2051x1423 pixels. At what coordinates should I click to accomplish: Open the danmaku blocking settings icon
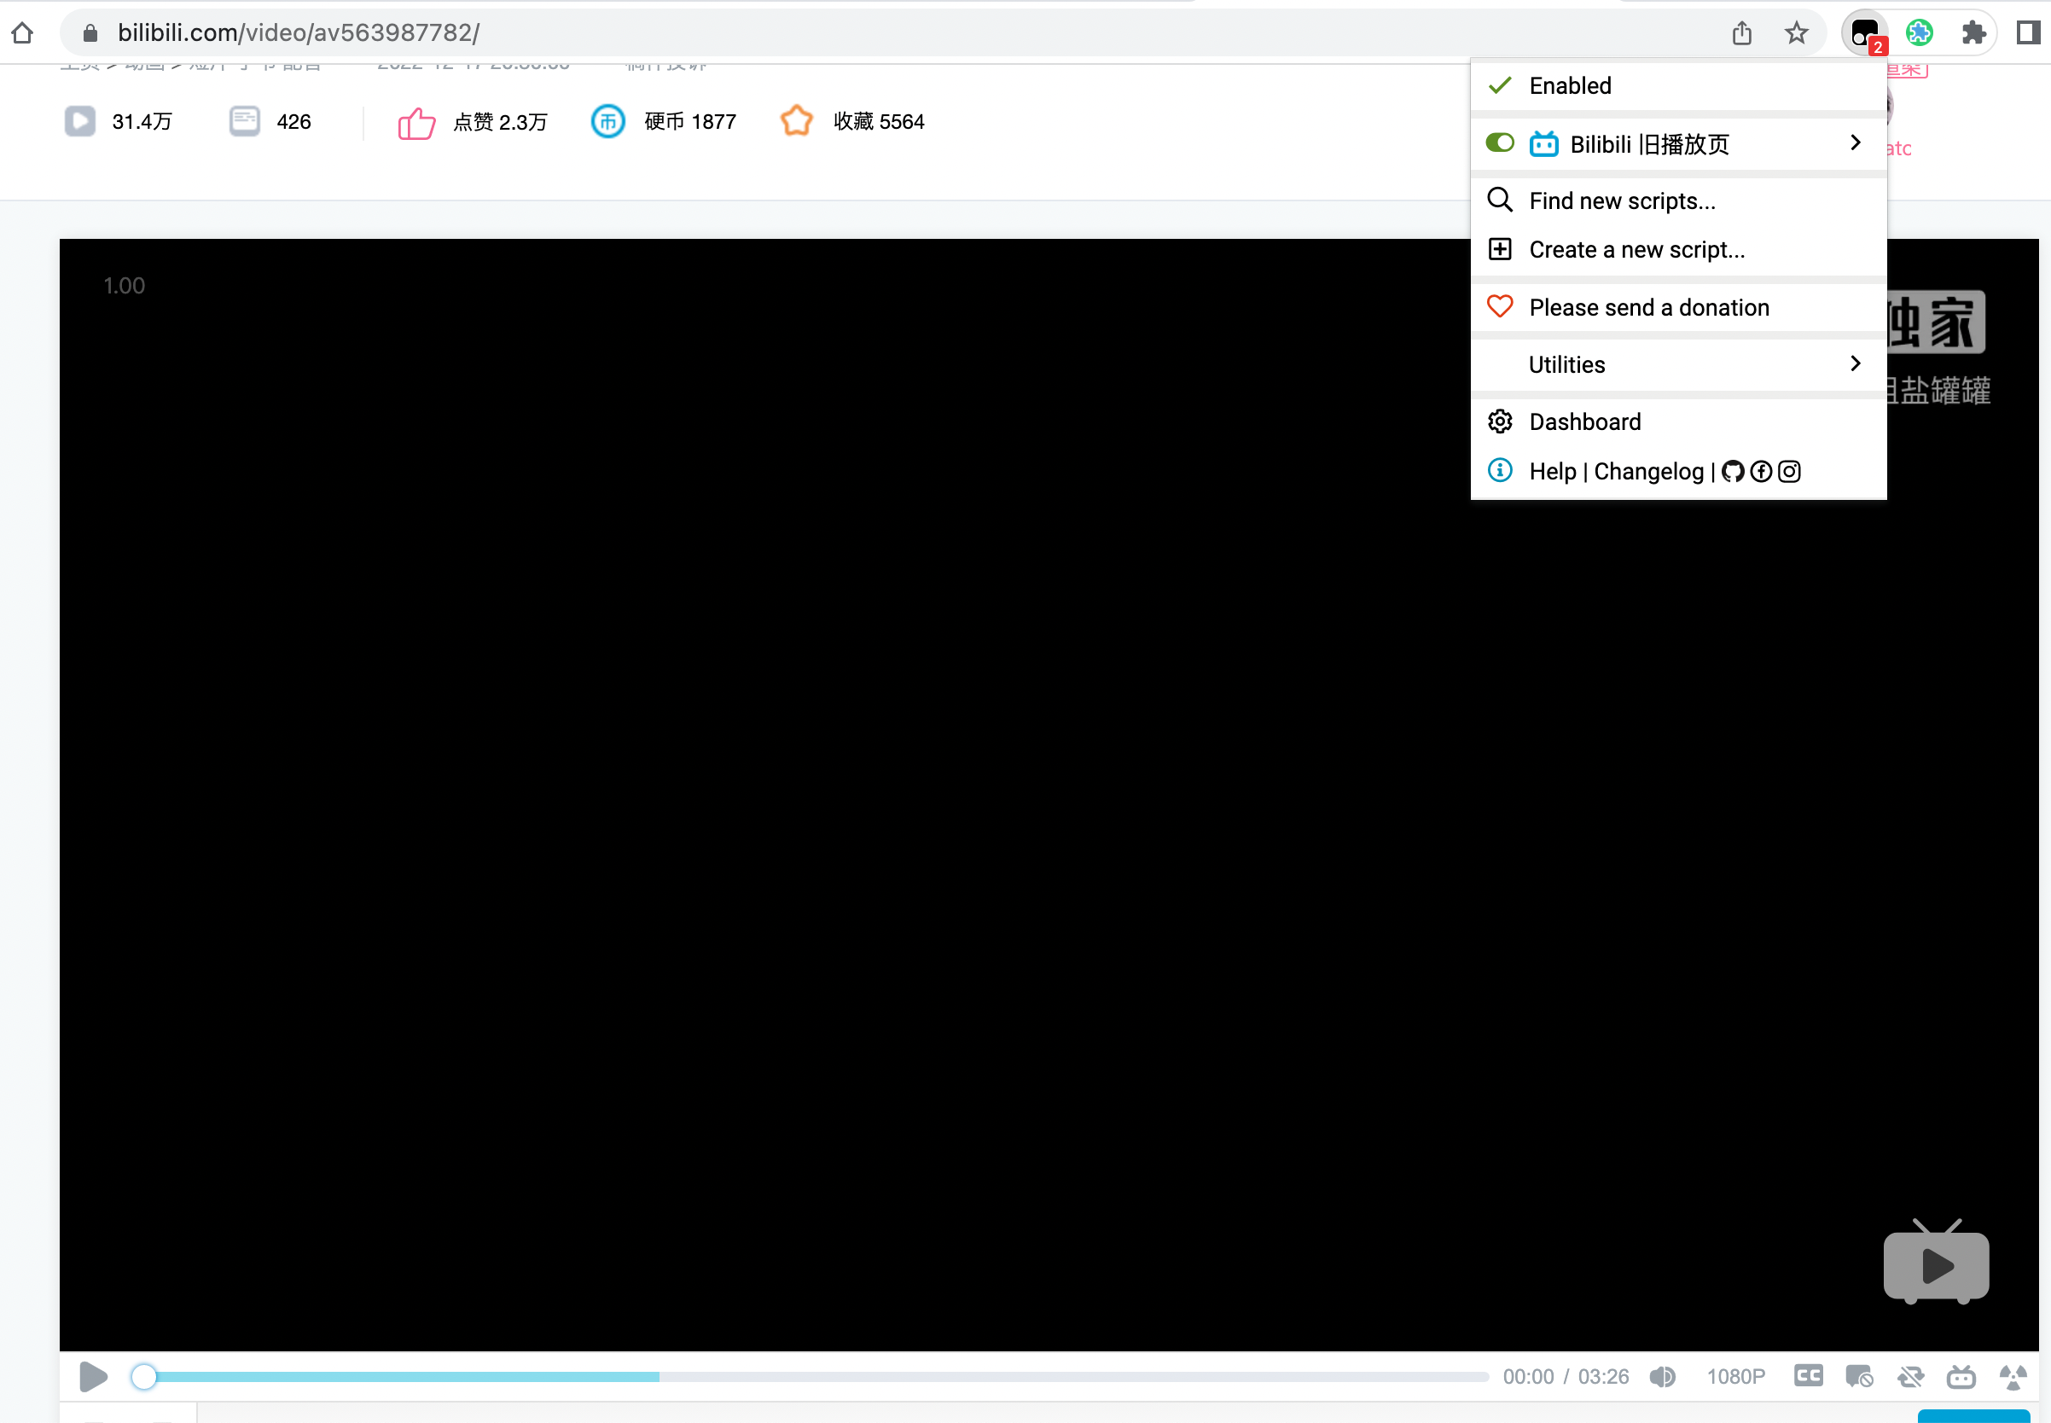coord(1858,1376)
